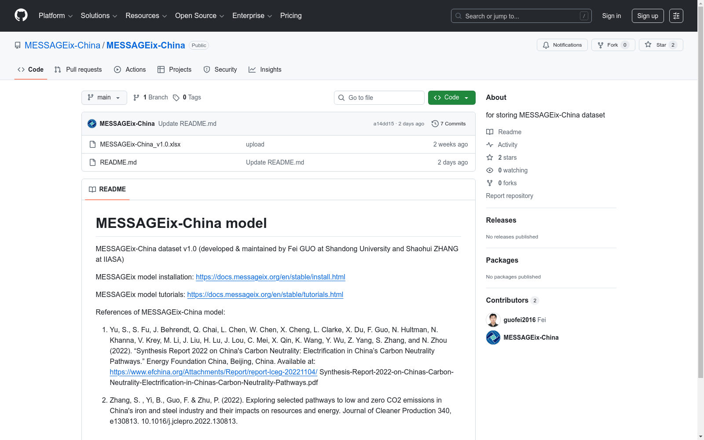
Task: Open the Actions tab
Action: pos(130,70)
